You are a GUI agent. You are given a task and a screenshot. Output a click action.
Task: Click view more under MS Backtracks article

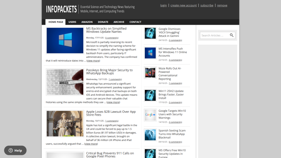(x=93, y=60)
